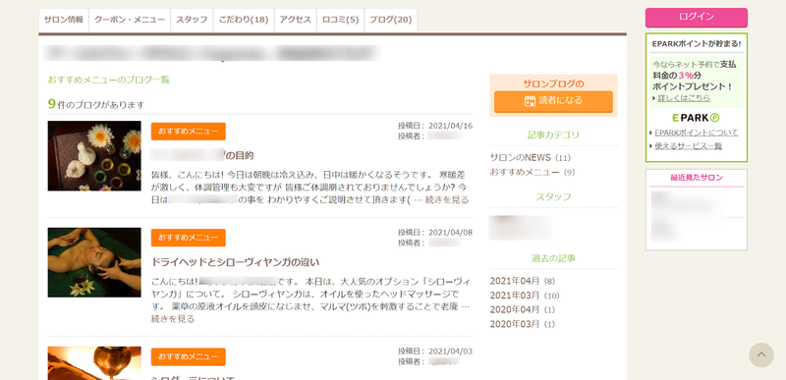786x380 pixels.
Task: Click the おすすめメニューのブログ一覧 heading
Action: [109, 80]
